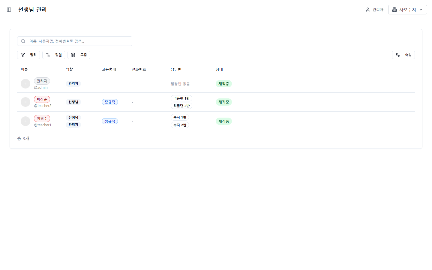432x270 pixels.
Task: Click the group layers icon
Action: click(73, 55)
